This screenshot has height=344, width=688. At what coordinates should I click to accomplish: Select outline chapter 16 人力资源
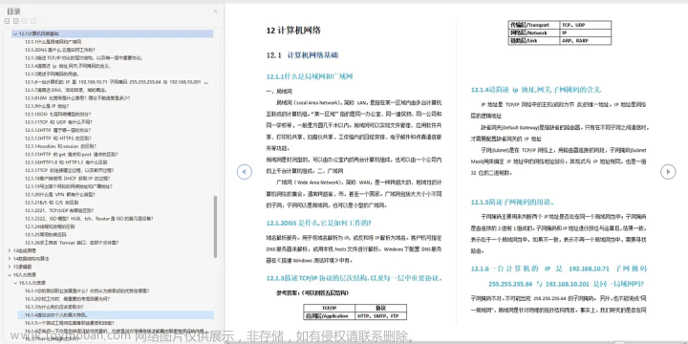(26, 274)
